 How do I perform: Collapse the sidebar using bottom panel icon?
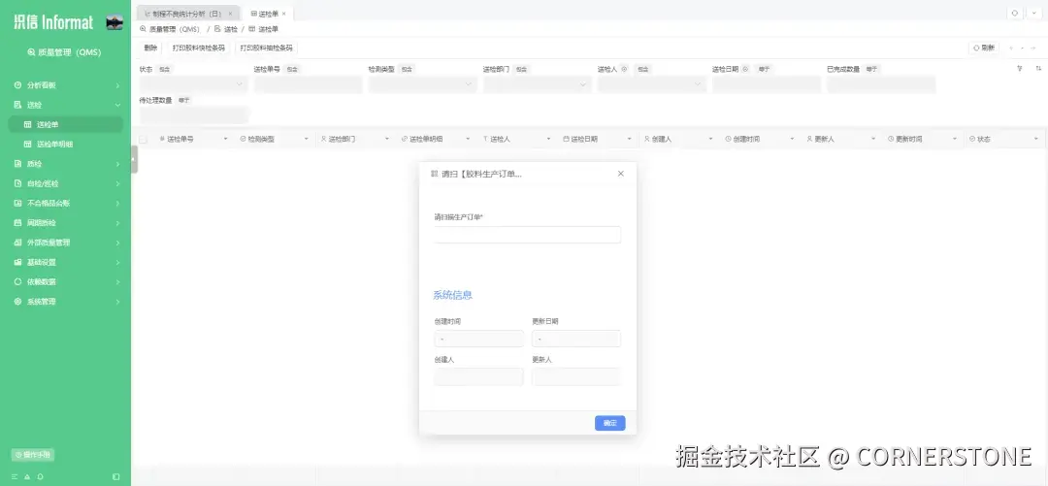tap(116, 476)
